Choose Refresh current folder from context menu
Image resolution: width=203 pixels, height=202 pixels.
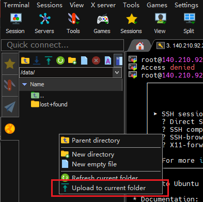point(110,177)
